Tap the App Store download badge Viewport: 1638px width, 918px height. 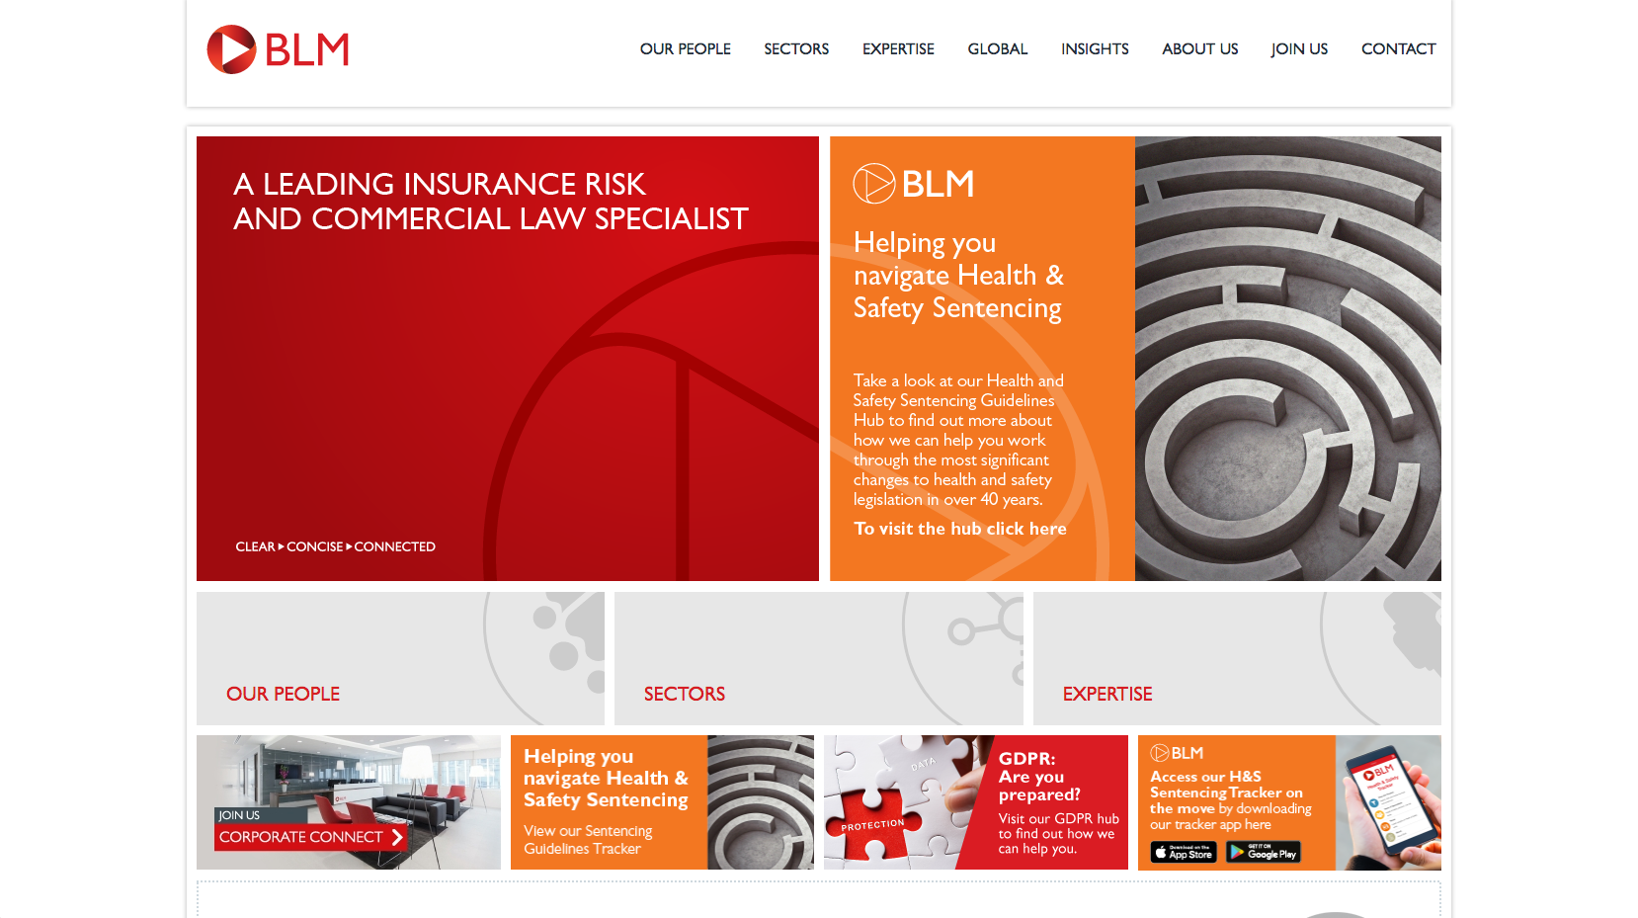tap(1183, 853)
